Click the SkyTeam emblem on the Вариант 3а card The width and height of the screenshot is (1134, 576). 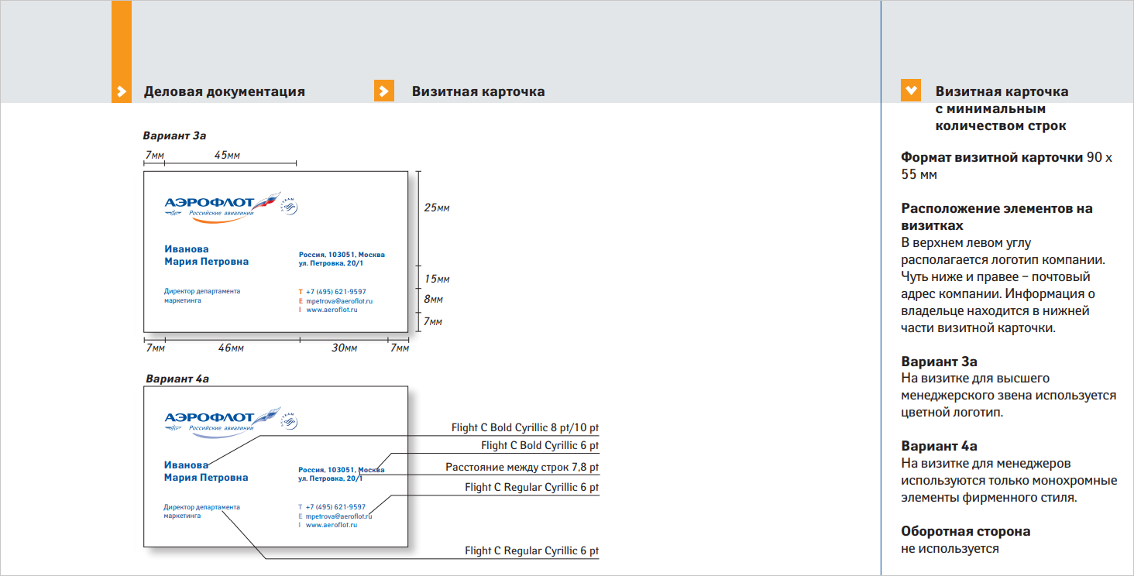[288, 205]
